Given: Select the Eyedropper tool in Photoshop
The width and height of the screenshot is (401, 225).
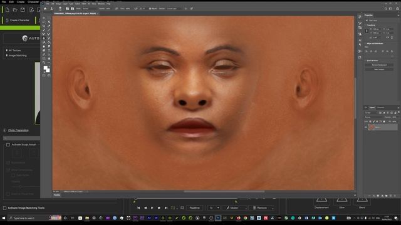Looking at the screenshot, I should pyautogui.click(x=49, y=26).
